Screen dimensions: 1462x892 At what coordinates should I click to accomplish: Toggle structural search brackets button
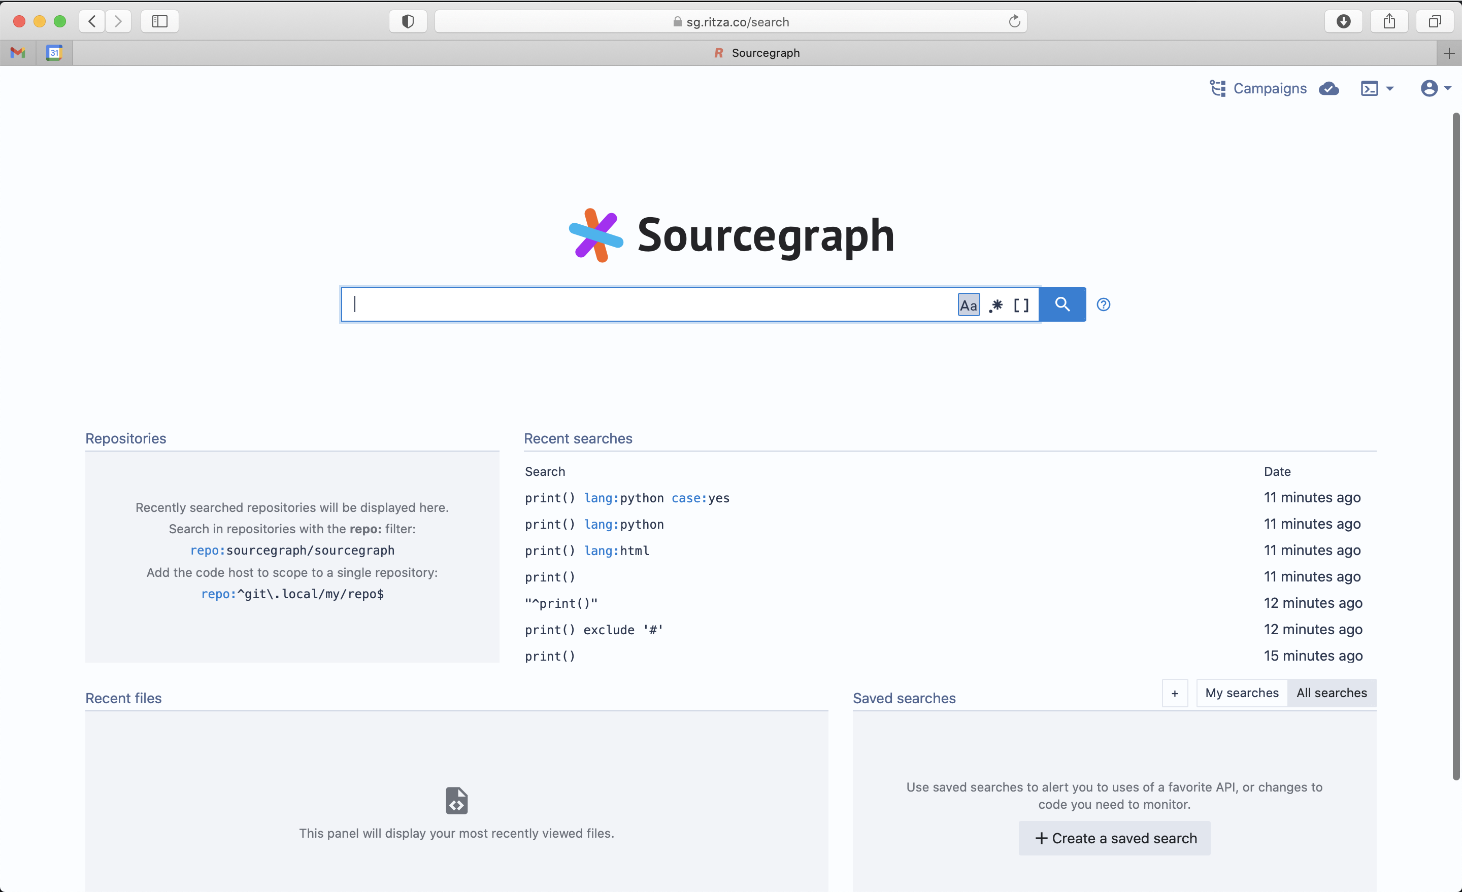click(1021, 305)
